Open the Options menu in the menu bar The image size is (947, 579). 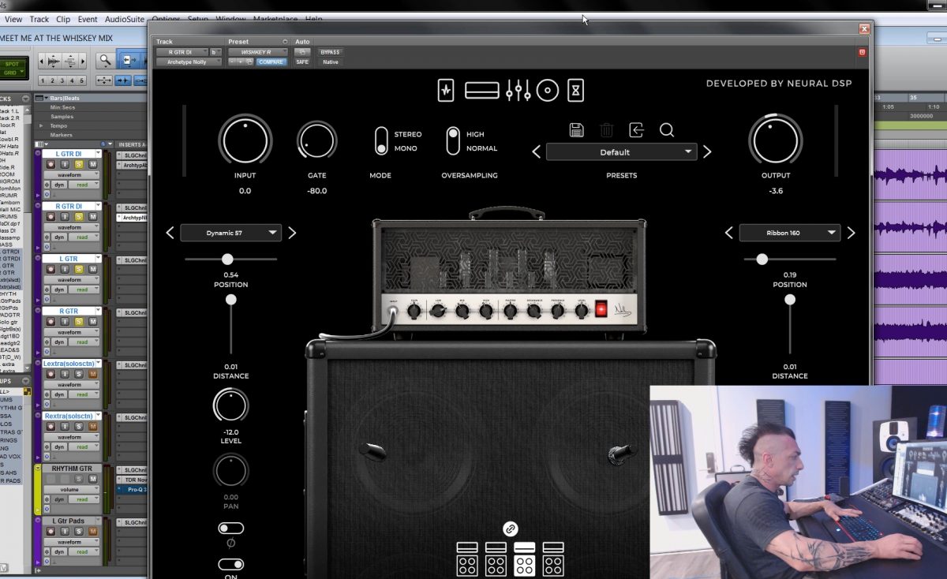167,19
